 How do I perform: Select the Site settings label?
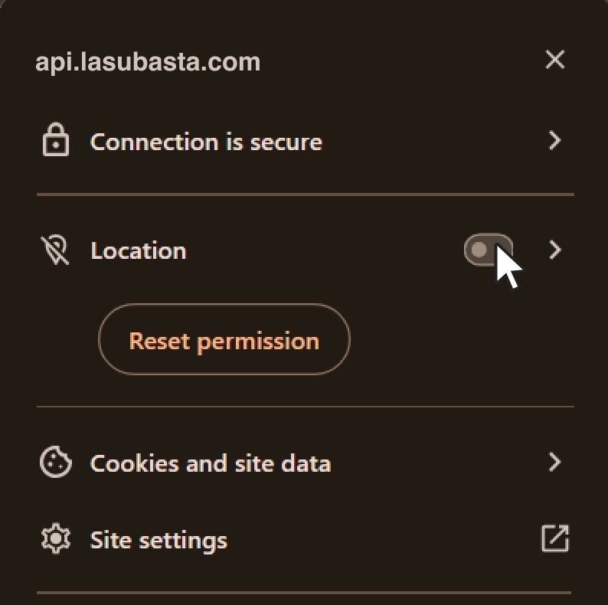click(159, 540)
